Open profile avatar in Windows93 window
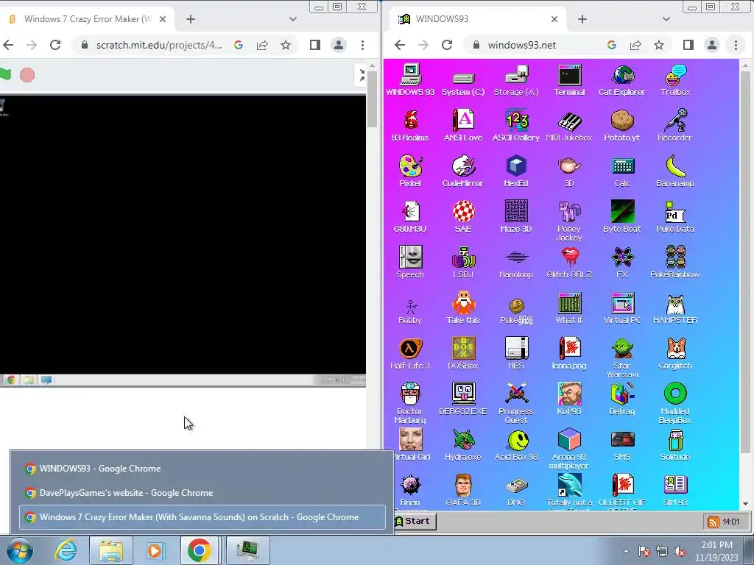The image size is (754, 565). tap(712, 45)
